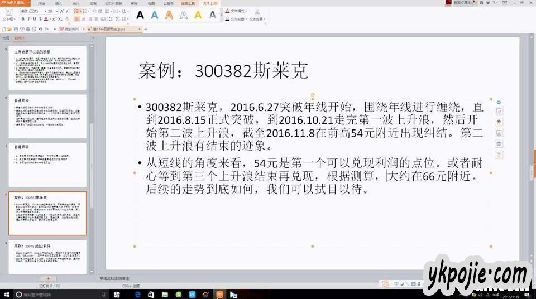Viewport: 536px width, 299px height.
Task: Toggle underline text formatting
Action: point(34,19)
